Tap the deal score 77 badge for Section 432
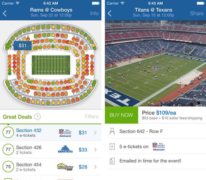Viewport: 206px width, 180px height. tap(8, 132)
